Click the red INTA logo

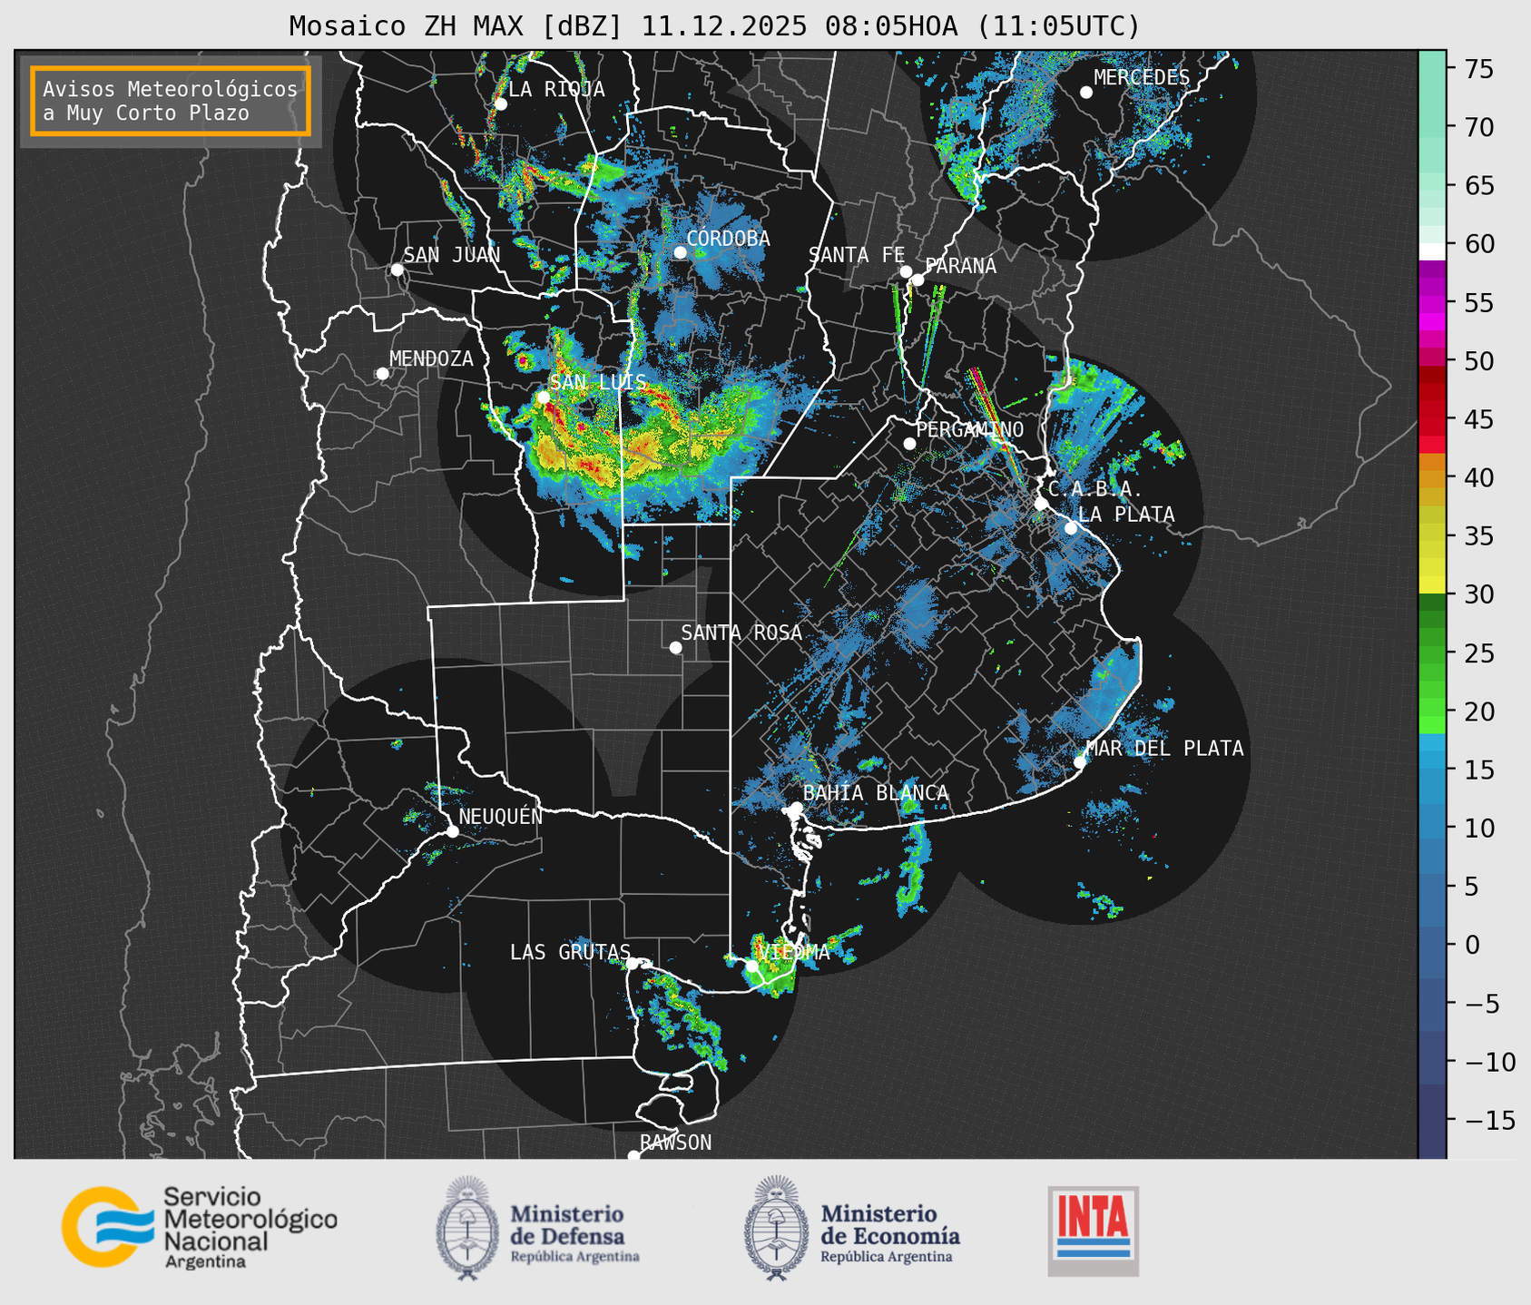(1093, 1231)
